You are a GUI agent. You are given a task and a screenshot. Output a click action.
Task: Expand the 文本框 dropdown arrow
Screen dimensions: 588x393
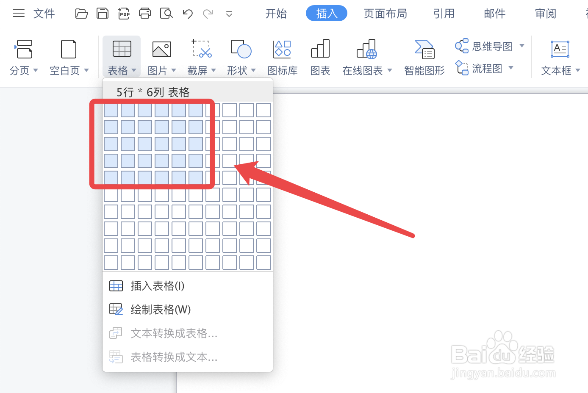click(x=578, y=70)
